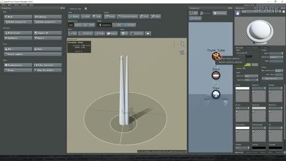Open the Back Material dropdown
The image size is (286, 161).
tap(251, 76)
